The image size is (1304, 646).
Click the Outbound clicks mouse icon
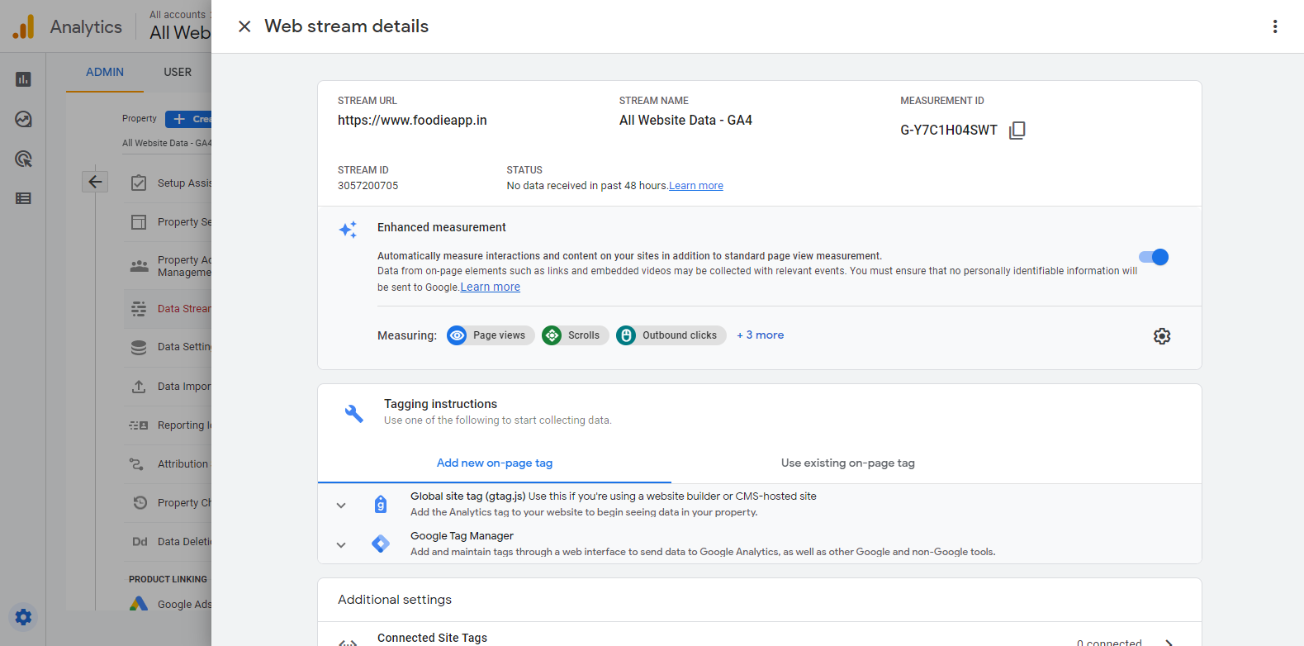click(x=626, y=335)
